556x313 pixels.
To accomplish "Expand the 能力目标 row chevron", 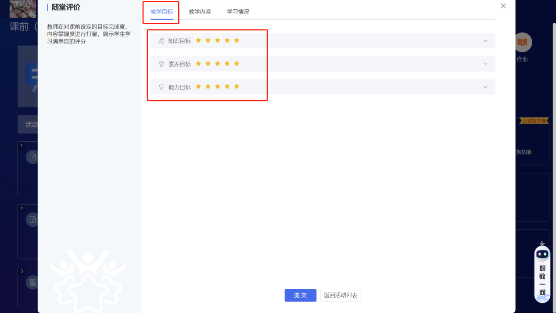I will (485, 87).
